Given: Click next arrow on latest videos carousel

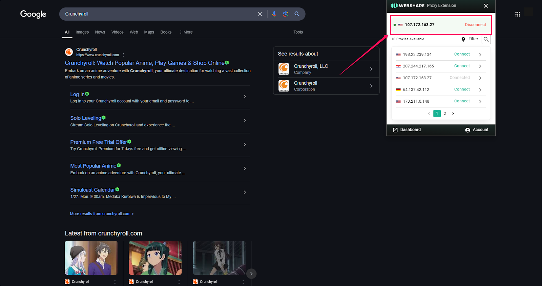Looking at the screenshot, I should coord(251,274).
